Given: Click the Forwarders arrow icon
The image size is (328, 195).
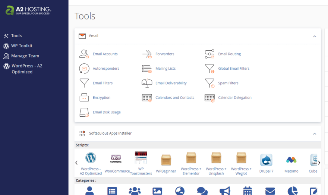Looking at the screenshot, I should 147,54.
